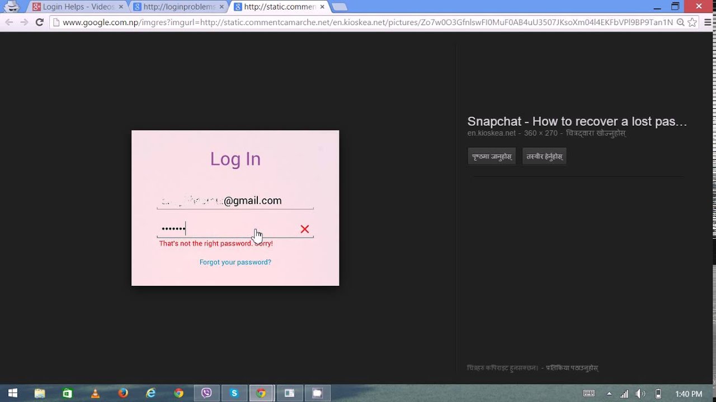Open a new tab with the new-tab button

point(339,7)
